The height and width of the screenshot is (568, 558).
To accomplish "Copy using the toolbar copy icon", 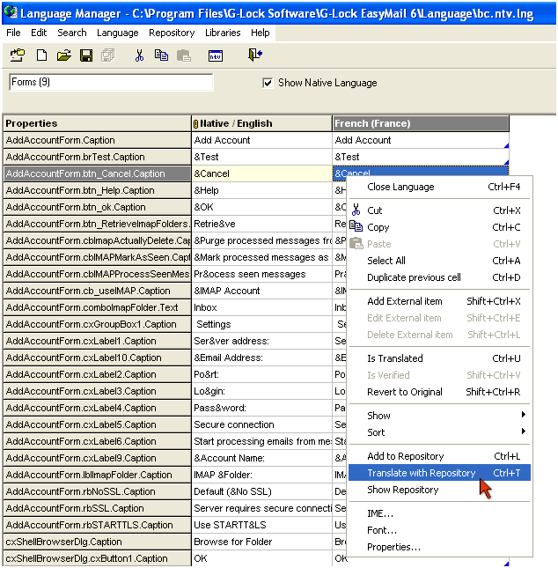I will 161,55.
